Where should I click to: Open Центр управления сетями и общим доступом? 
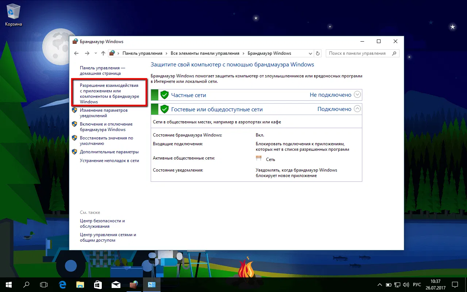click(x=108, y=237)
